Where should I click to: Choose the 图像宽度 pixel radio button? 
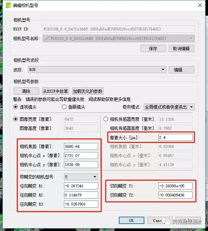15,119
